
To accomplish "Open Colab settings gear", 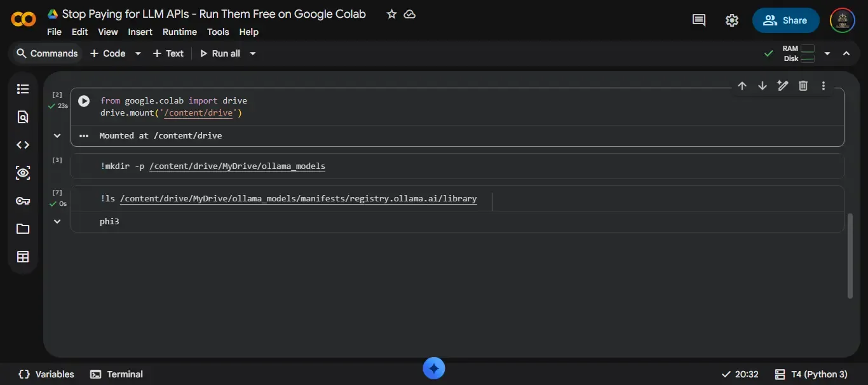I will coord(732,20).
